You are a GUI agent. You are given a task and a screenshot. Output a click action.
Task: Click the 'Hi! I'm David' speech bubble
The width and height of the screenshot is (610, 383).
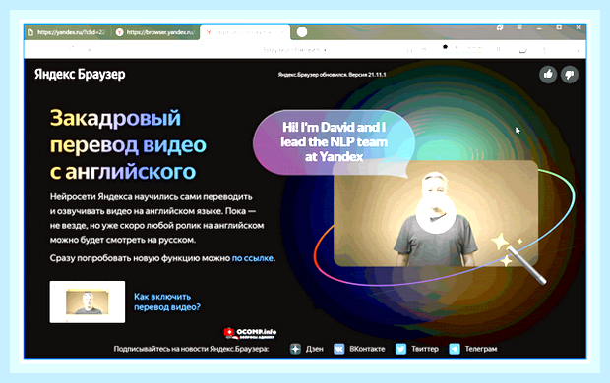coord(334,142)
